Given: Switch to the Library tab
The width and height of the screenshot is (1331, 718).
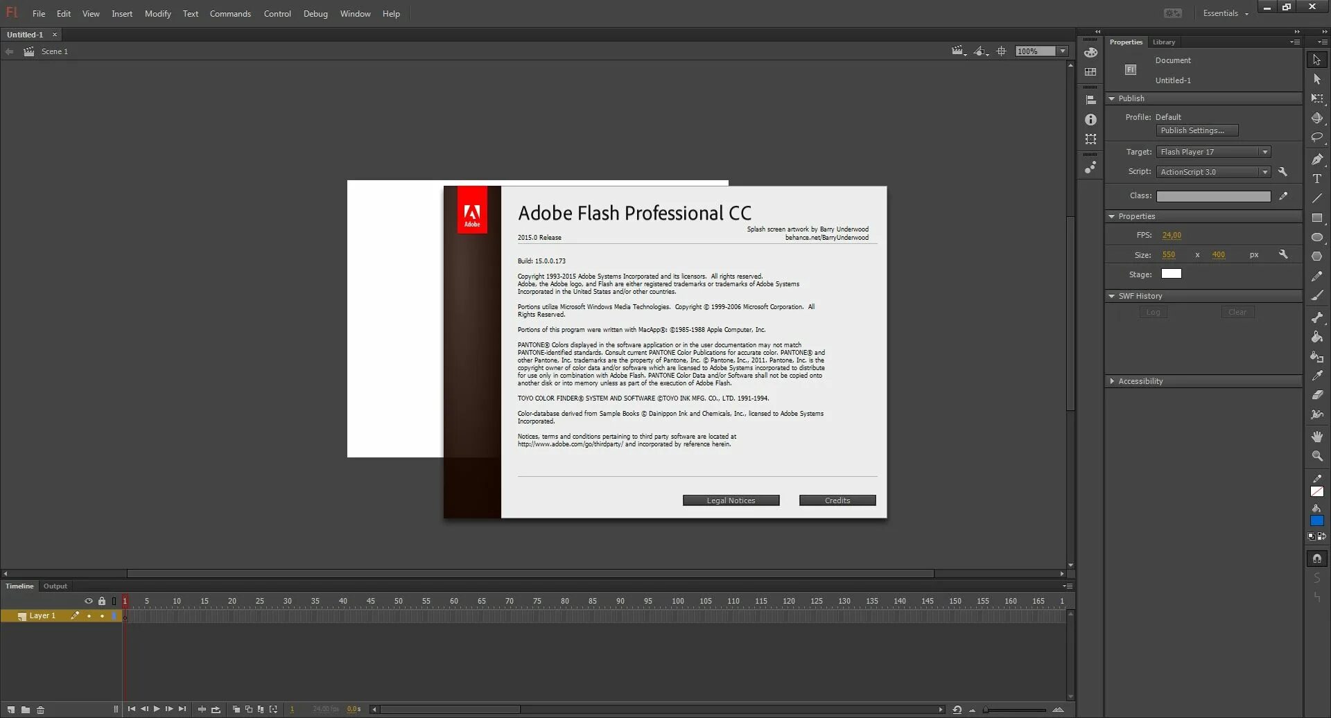Looking at the screenshot, I should point(1164,42).
